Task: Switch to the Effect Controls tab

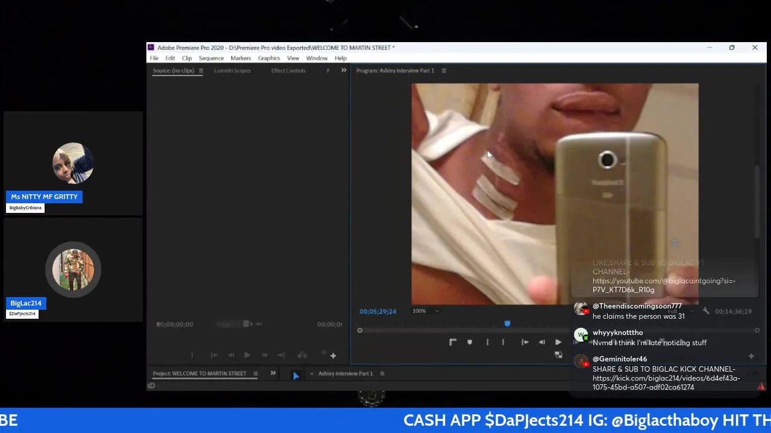Action: click(x=288, y=70)
